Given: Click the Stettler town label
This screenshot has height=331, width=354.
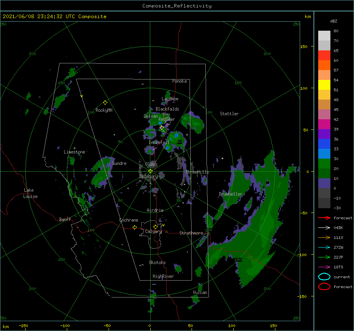Looking at the screenshot, I should (x=229, y=114).
